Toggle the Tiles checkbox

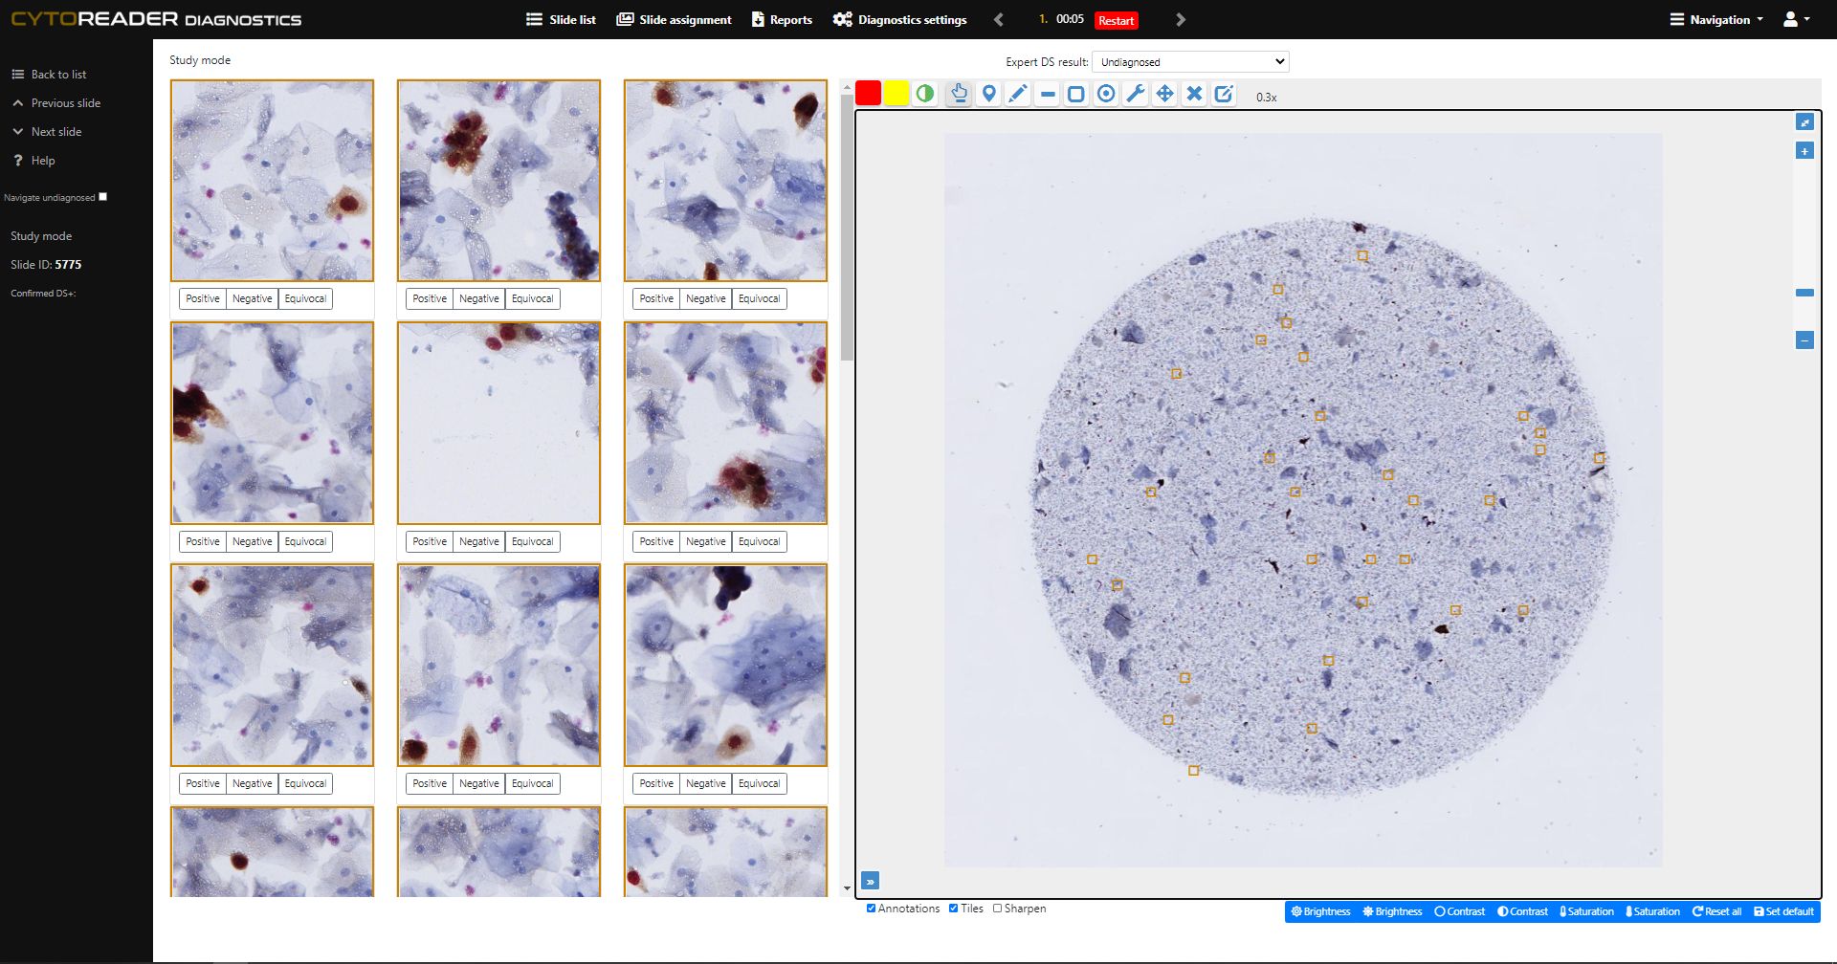[x=953, y=909]
